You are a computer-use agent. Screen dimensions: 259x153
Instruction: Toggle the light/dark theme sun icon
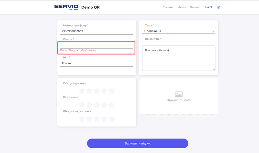[219, 7]
